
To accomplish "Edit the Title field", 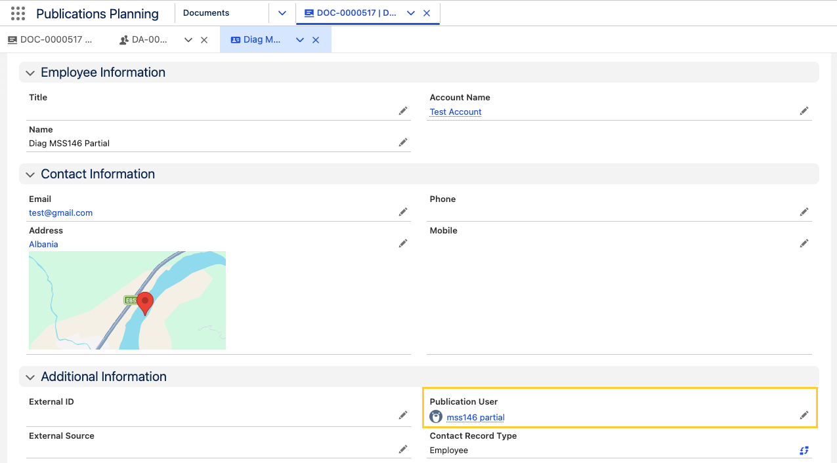I will coord(403,111).
